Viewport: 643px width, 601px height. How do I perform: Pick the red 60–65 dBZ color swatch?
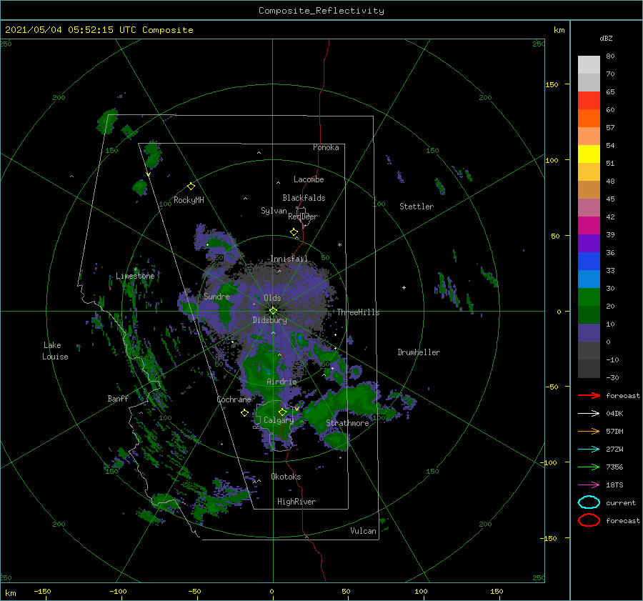(x=589, y=101)
